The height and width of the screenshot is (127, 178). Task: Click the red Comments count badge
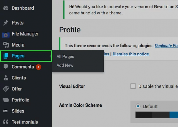point(38,67)
